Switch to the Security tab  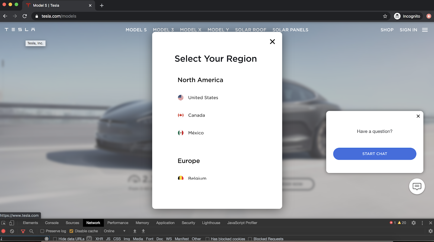click(x=188, y=223)
